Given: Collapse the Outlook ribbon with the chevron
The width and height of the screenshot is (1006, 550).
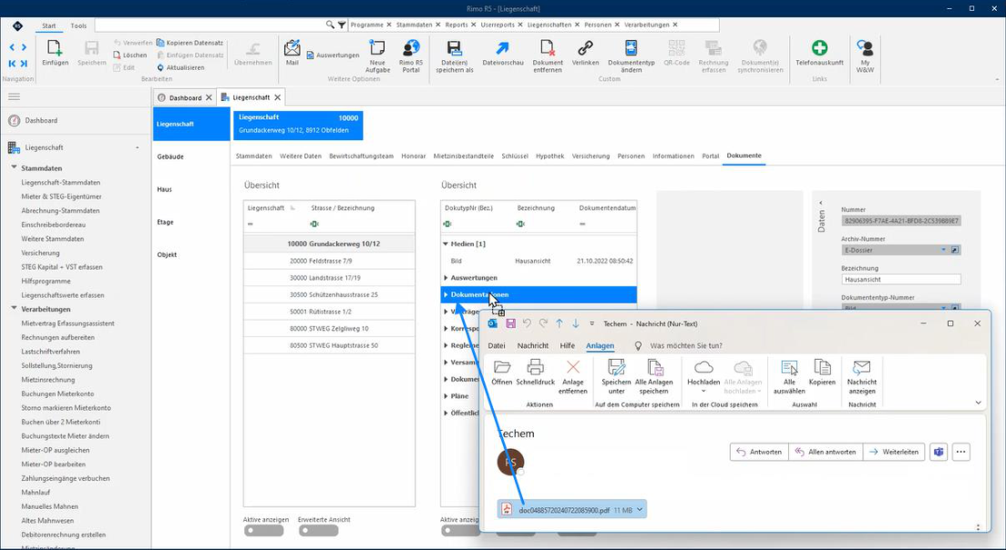Looking at the screenshot, I should point(979,402).
